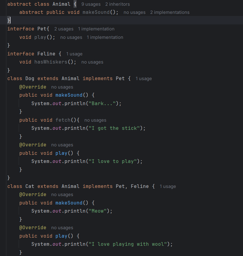Click makeSound method name inside Dog class
The width and height of the screenshot is (243, 256).
click(x=69, y=95)
